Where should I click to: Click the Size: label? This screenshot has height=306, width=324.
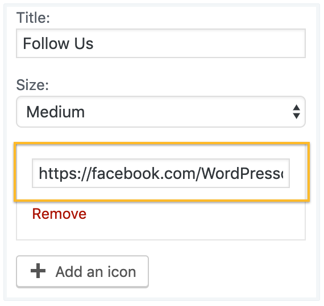click(x=32, y=85)
